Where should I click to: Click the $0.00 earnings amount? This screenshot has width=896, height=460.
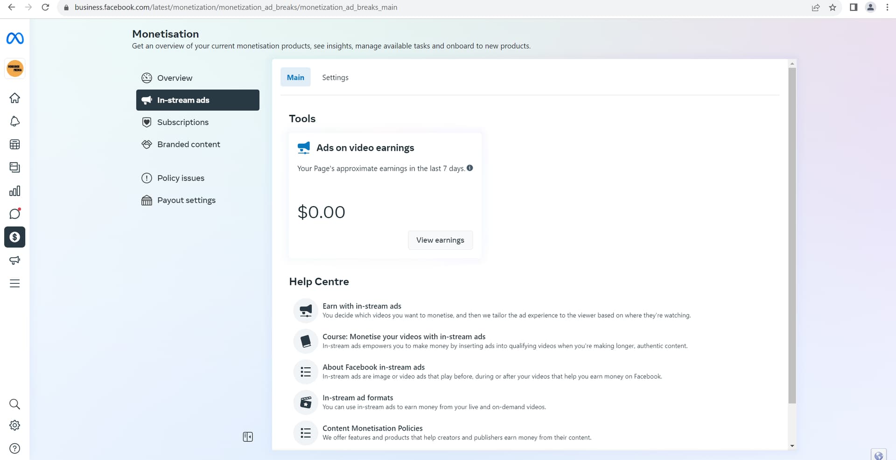(321, 212)
